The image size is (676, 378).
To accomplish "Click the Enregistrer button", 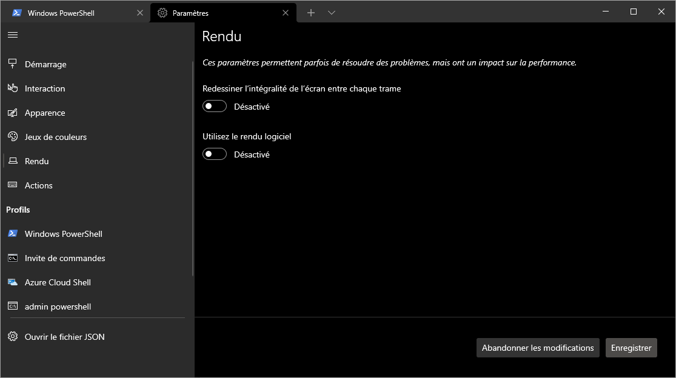I will pos(631,348).
